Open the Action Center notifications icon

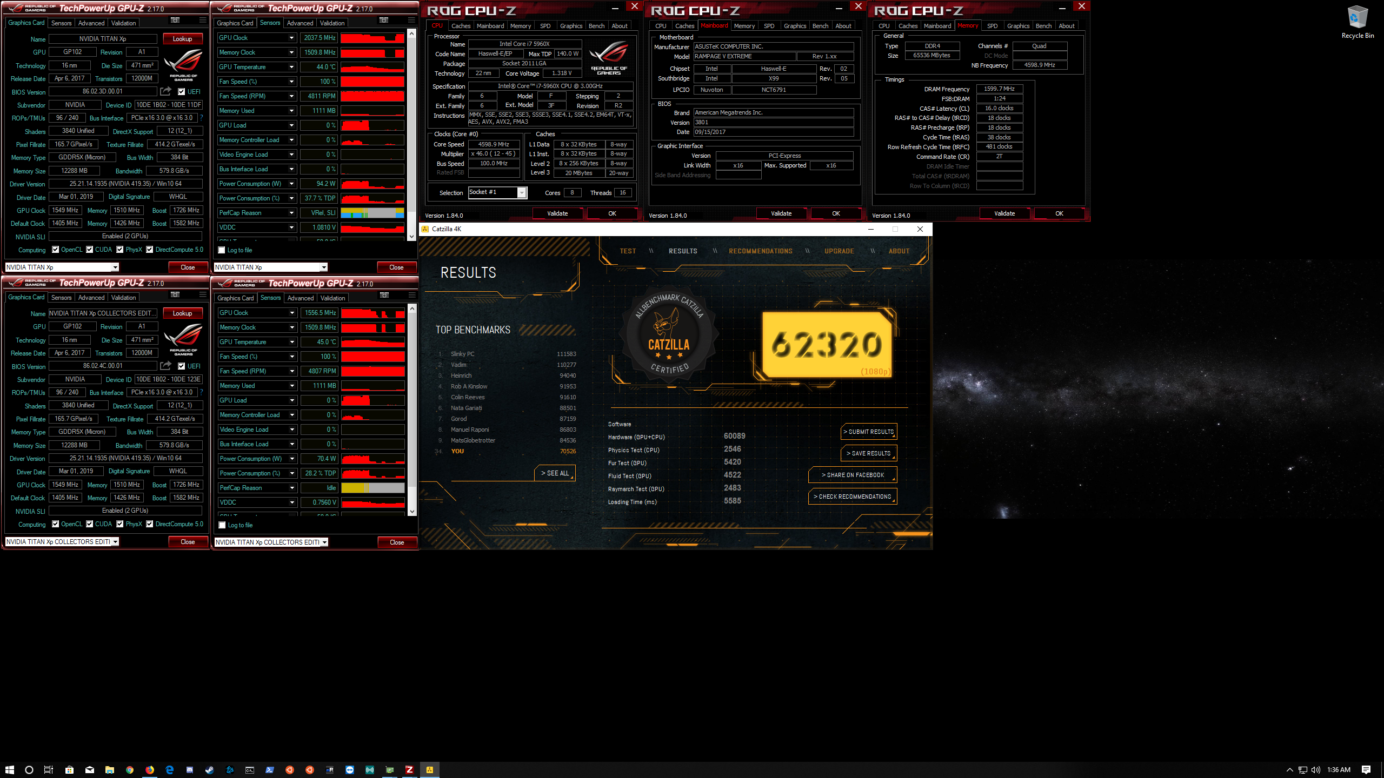[1366, 770]
